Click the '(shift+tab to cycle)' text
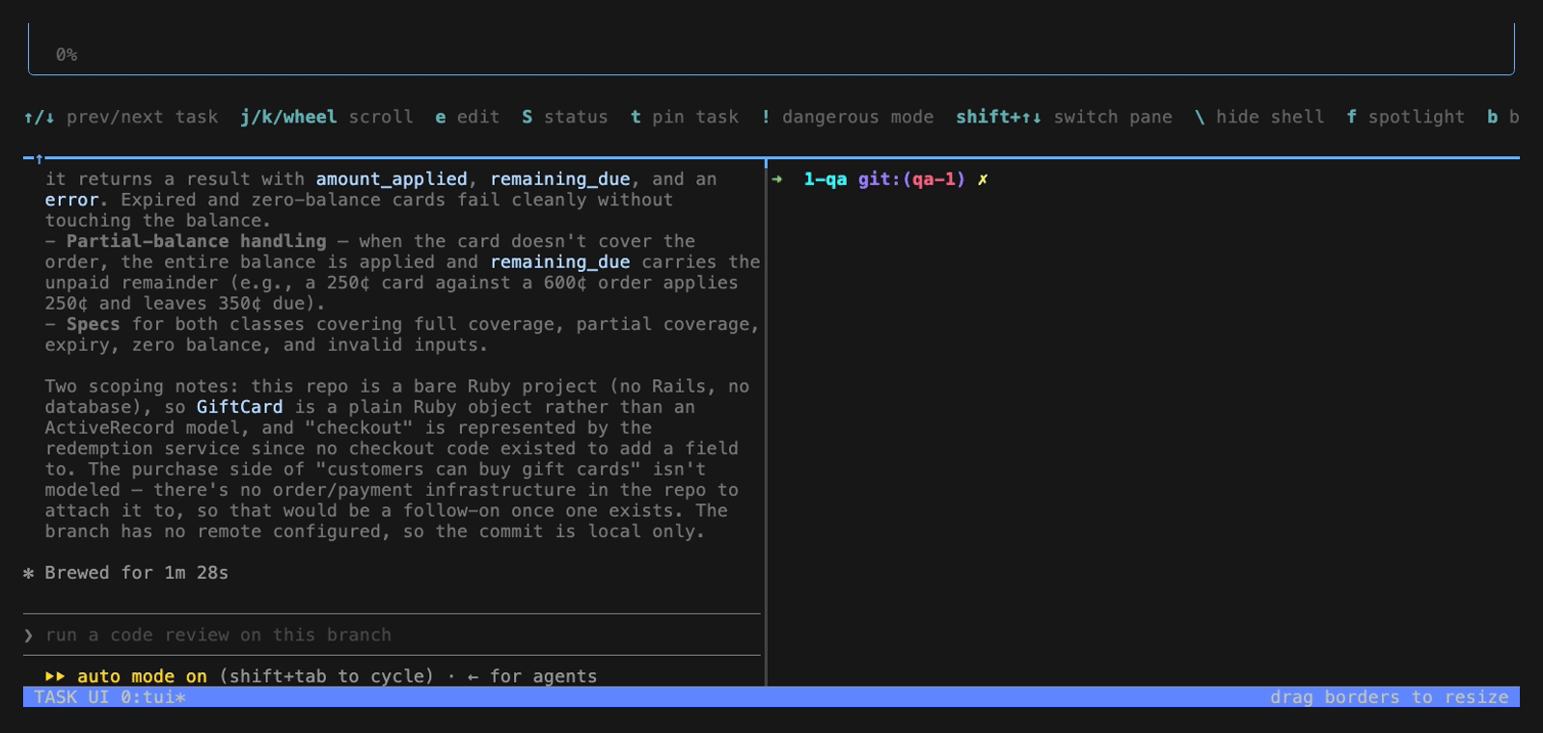 326,676
